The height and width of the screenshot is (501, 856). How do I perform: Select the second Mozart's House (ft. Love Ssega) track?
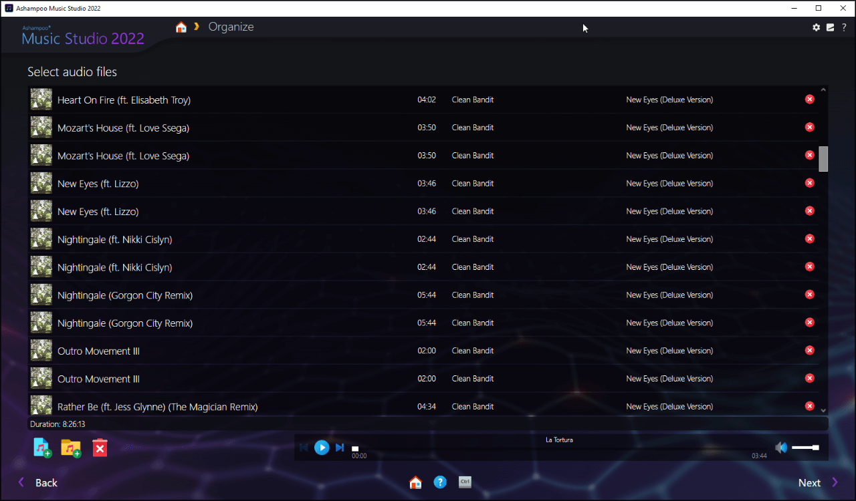[123, 156]
